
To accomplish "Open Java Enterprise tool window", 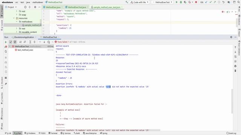I will (90, 133).
